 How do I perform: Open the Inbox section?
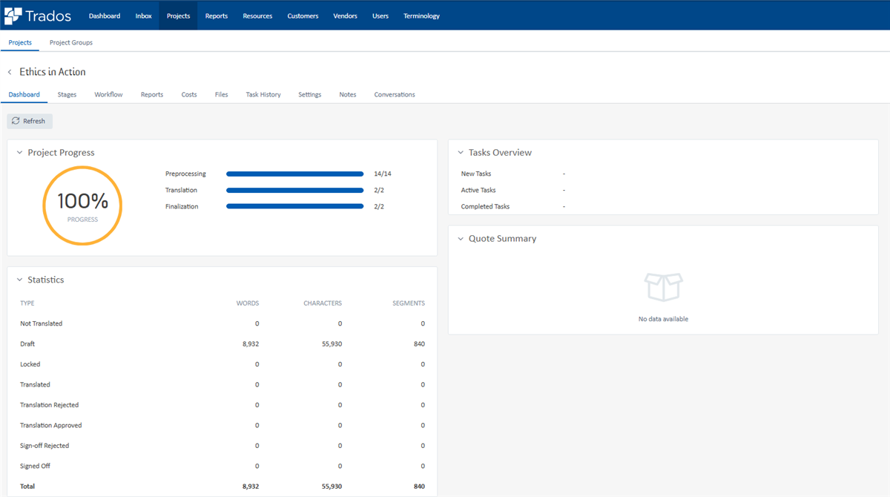(x=143, y=15)
